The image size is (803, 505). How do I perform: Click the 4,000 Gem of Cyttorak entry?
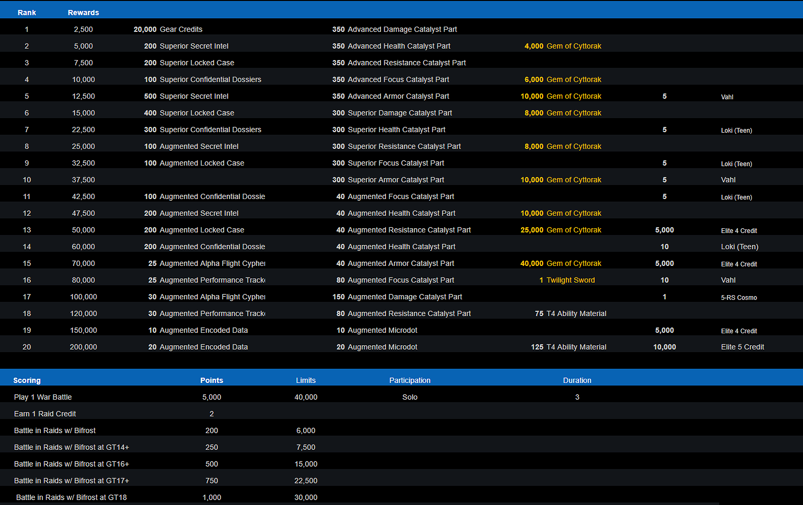tap(563, 46)
